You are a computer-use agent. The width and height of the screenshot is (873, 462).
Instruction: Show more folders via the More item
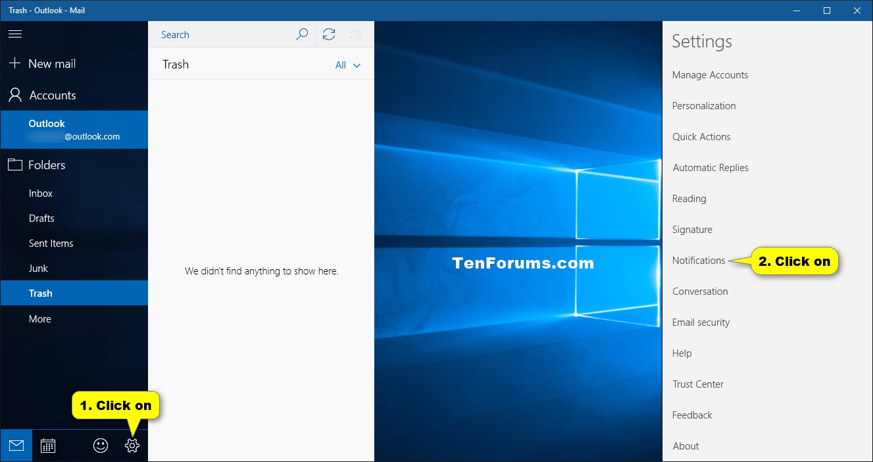pos(39,319)
